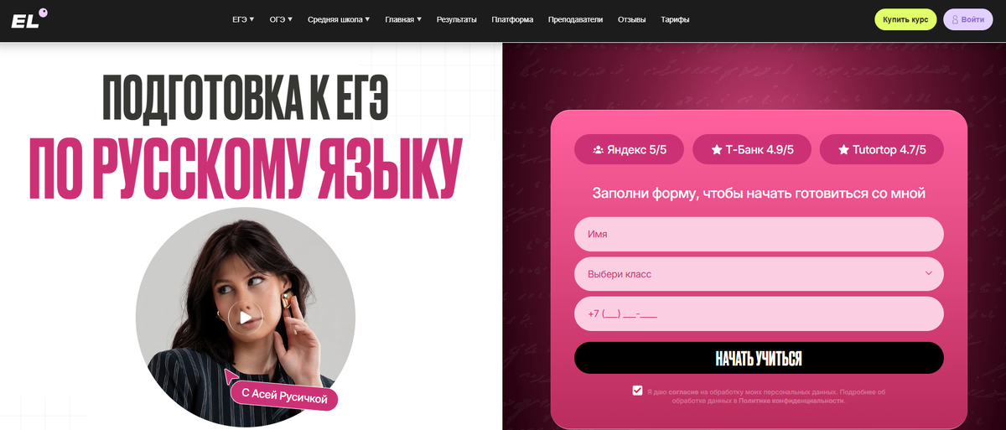The height and width of the screenshot is (430, 1006).
Task: Focus the Имя input field
Action: click(759, 234)
